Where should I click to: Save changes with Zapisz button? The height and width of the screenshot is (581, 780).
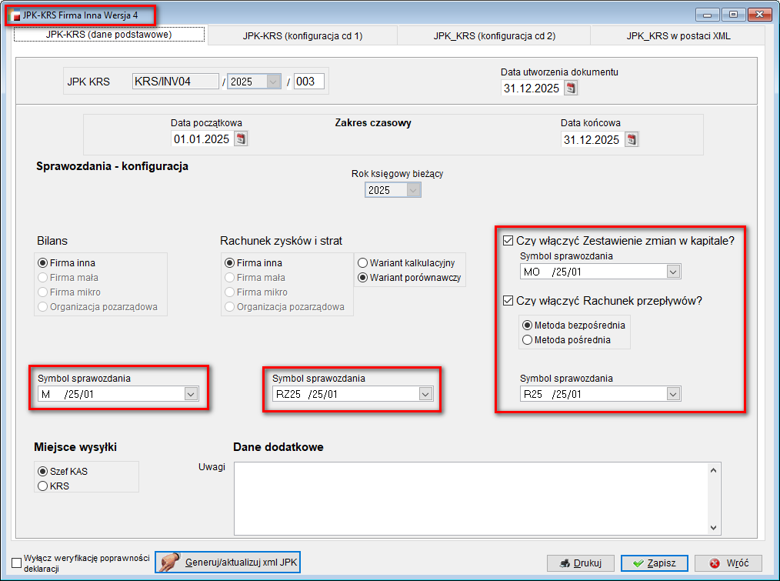click(x=655, y=563)
